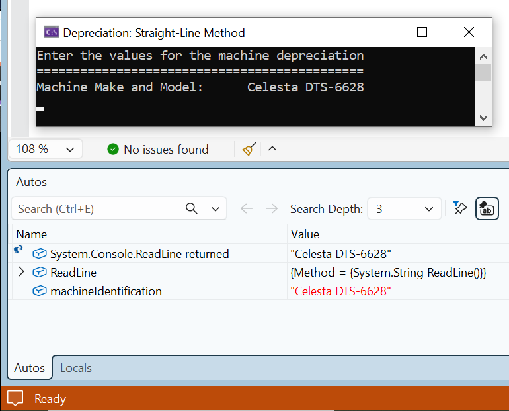Click the return value icon at row start

[19, 250]
